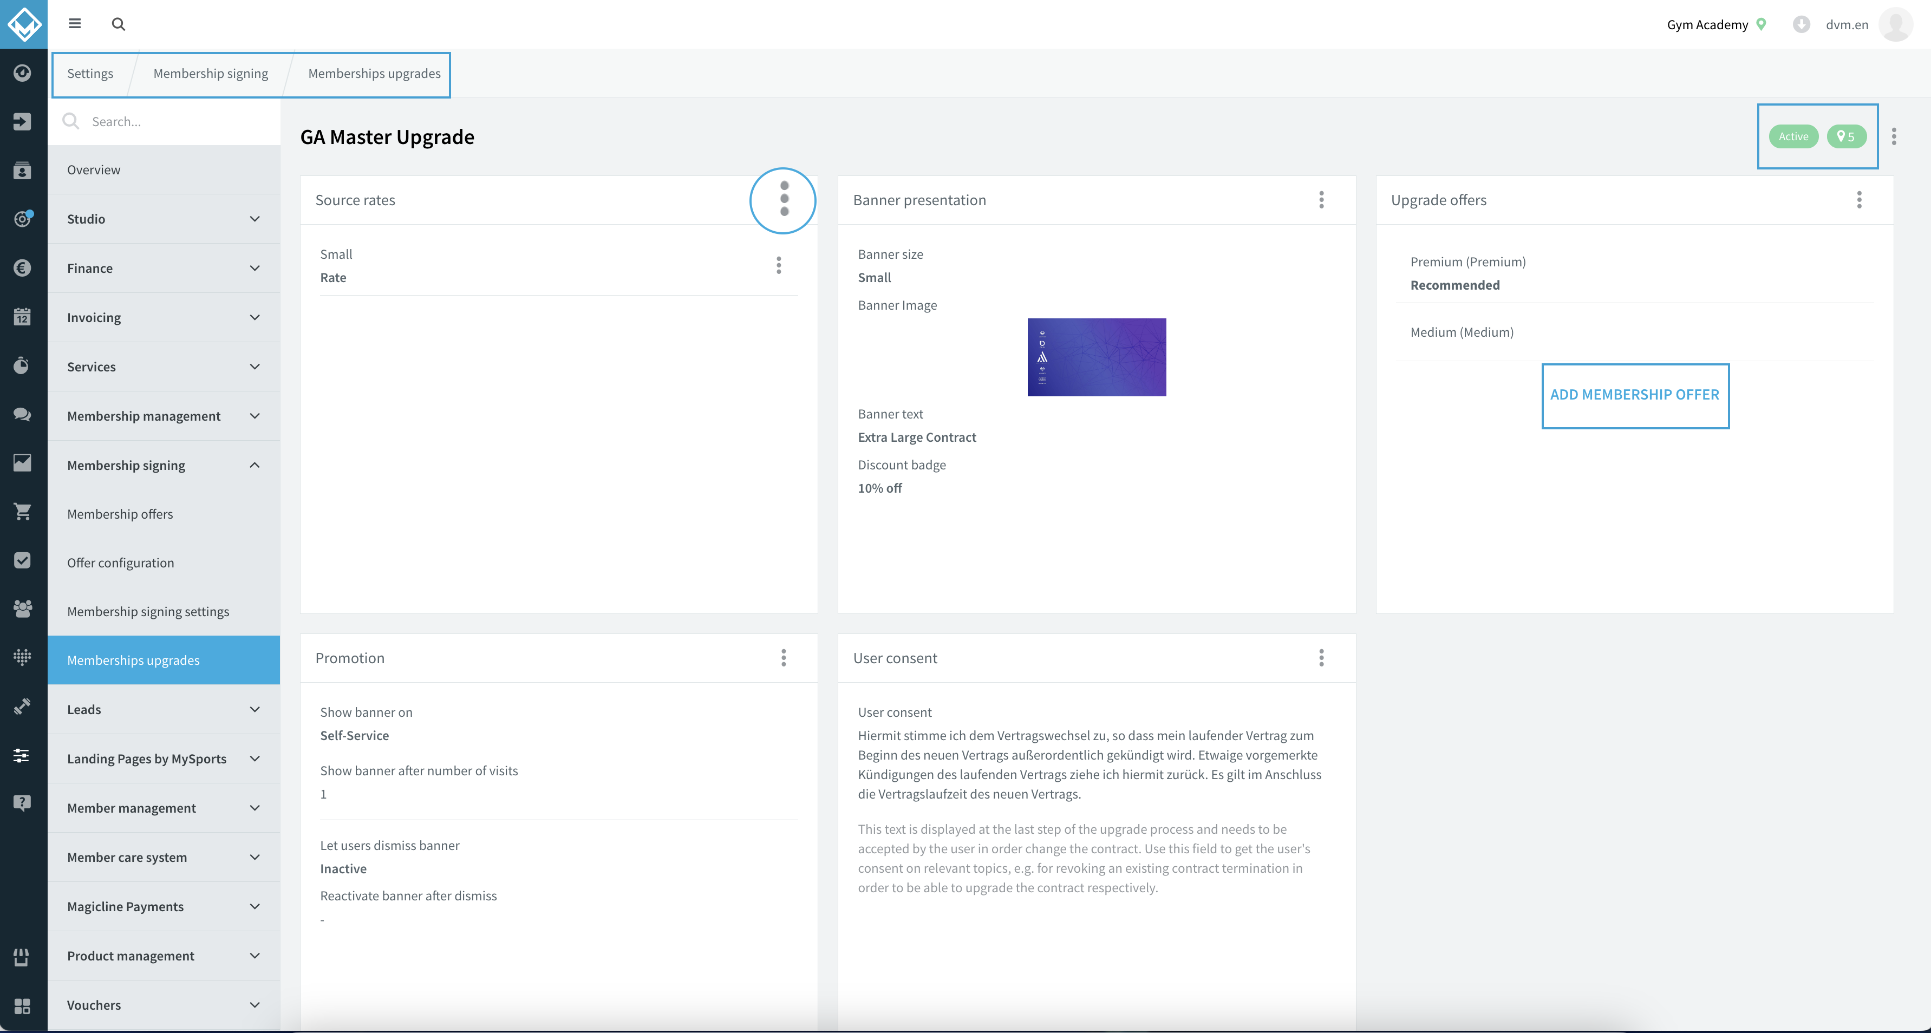Open the dashboard gauge icon in sidebar
Viewport: 1931px width, 1033px height.
[23, 73]
